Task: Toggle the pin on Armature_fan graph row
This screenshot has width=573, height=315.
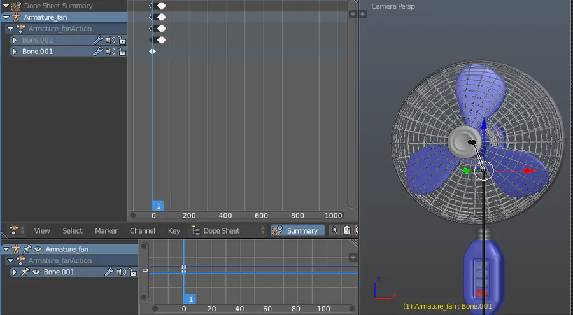Action: pos(27,249)
